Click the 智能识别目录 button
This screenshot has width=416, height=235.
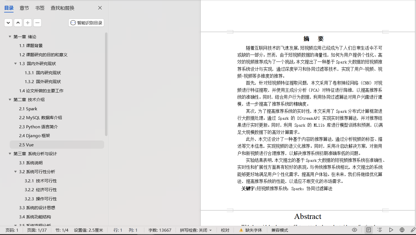pos(86,23)
